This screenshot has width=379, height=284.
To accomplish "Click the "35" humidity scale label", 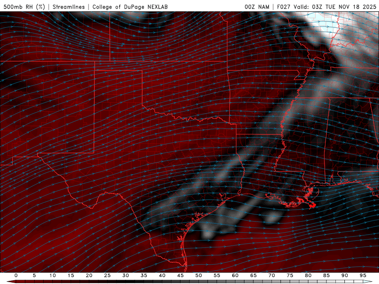I will pos(144,275).
